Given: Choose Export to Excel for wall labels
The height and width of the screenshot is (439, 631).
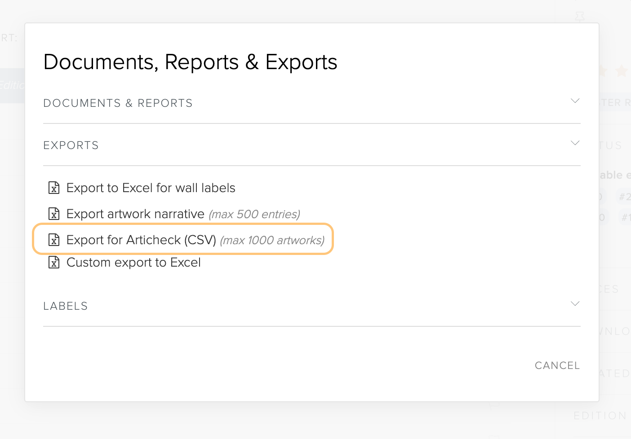Looking at the screenshot, I should 151,188.
